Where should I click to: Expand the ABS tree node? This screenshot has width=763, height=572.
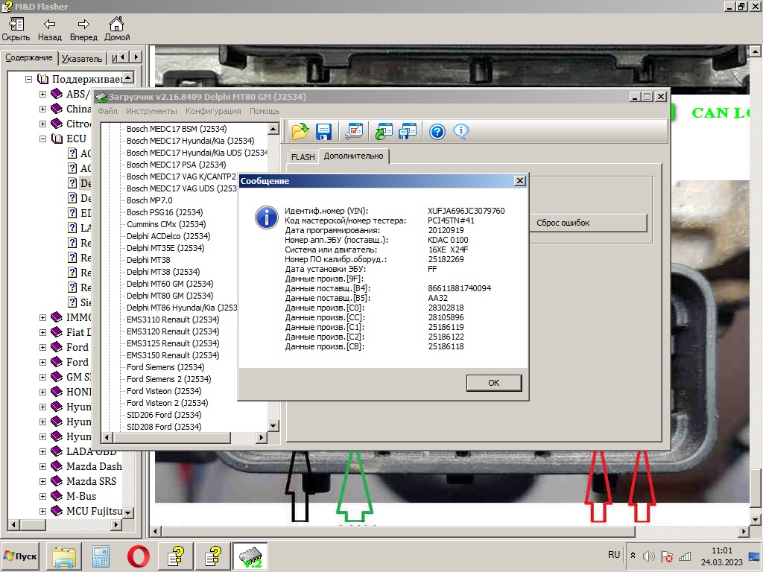pyautogui.click(x=42, y=94)
